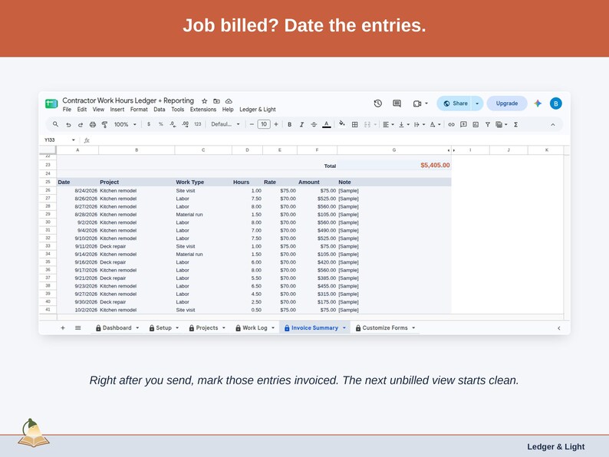Insert a chart
Image resolution: width=609 pixels, height=457 pixels.
coord(476,125)
